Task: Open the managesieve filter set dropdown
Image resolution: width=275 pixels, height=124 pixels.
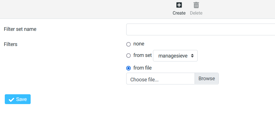Action: coord(175,56)
